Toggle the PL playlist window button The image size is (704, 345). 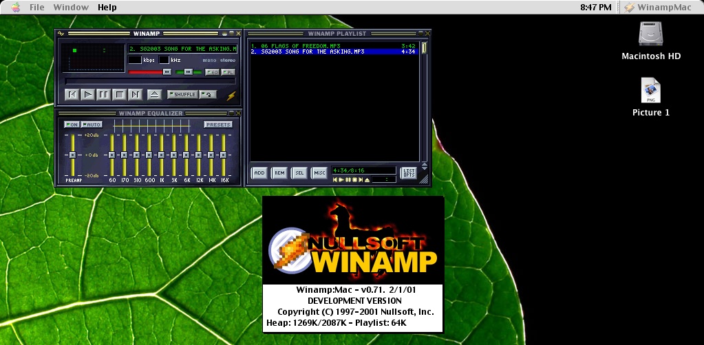(228, 72)
